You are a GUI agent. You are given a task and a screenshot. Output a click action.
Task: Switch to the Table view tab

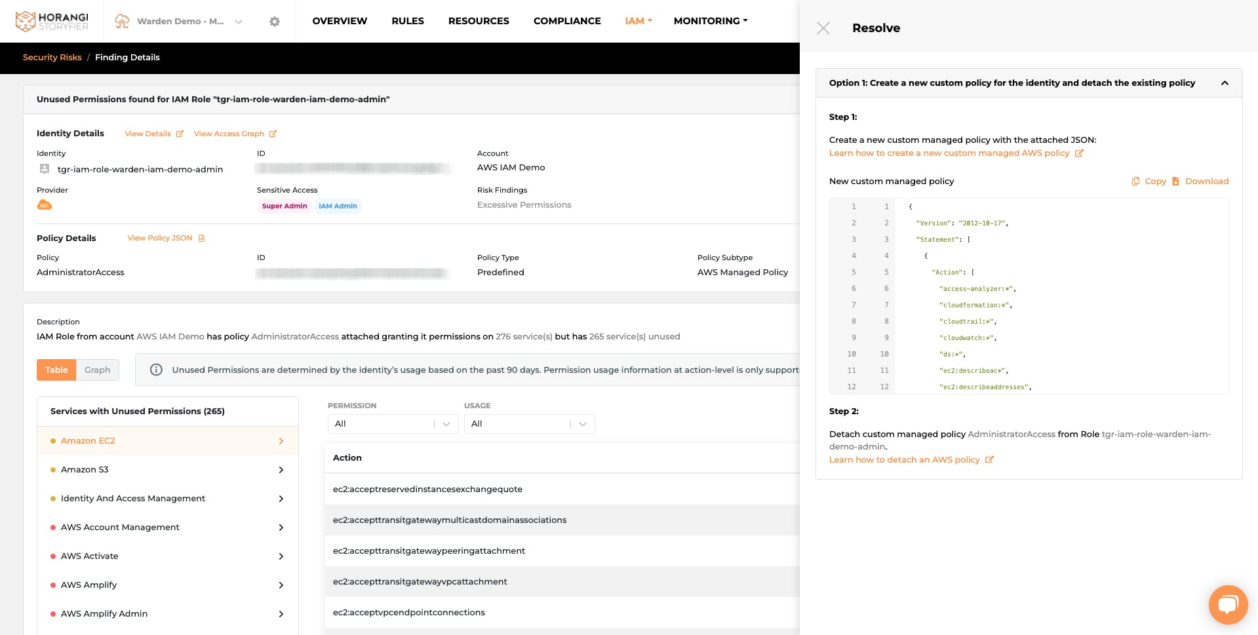56,370
